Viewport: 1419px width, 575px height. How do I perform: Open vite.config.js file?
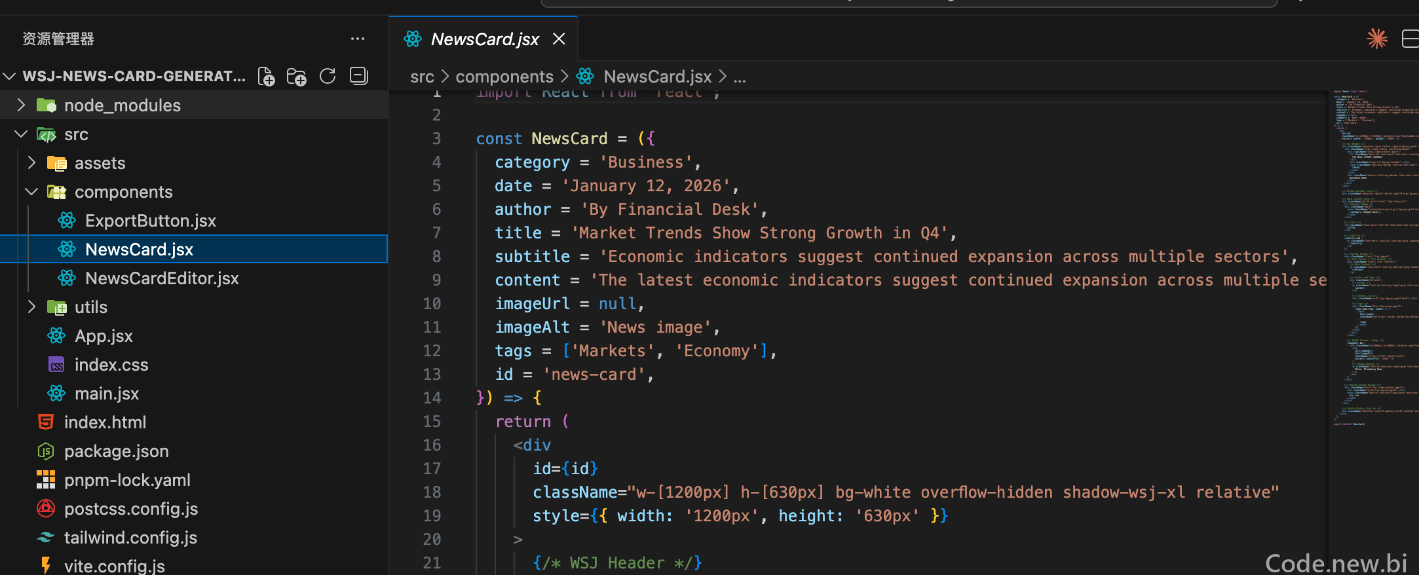click(115, 566)
